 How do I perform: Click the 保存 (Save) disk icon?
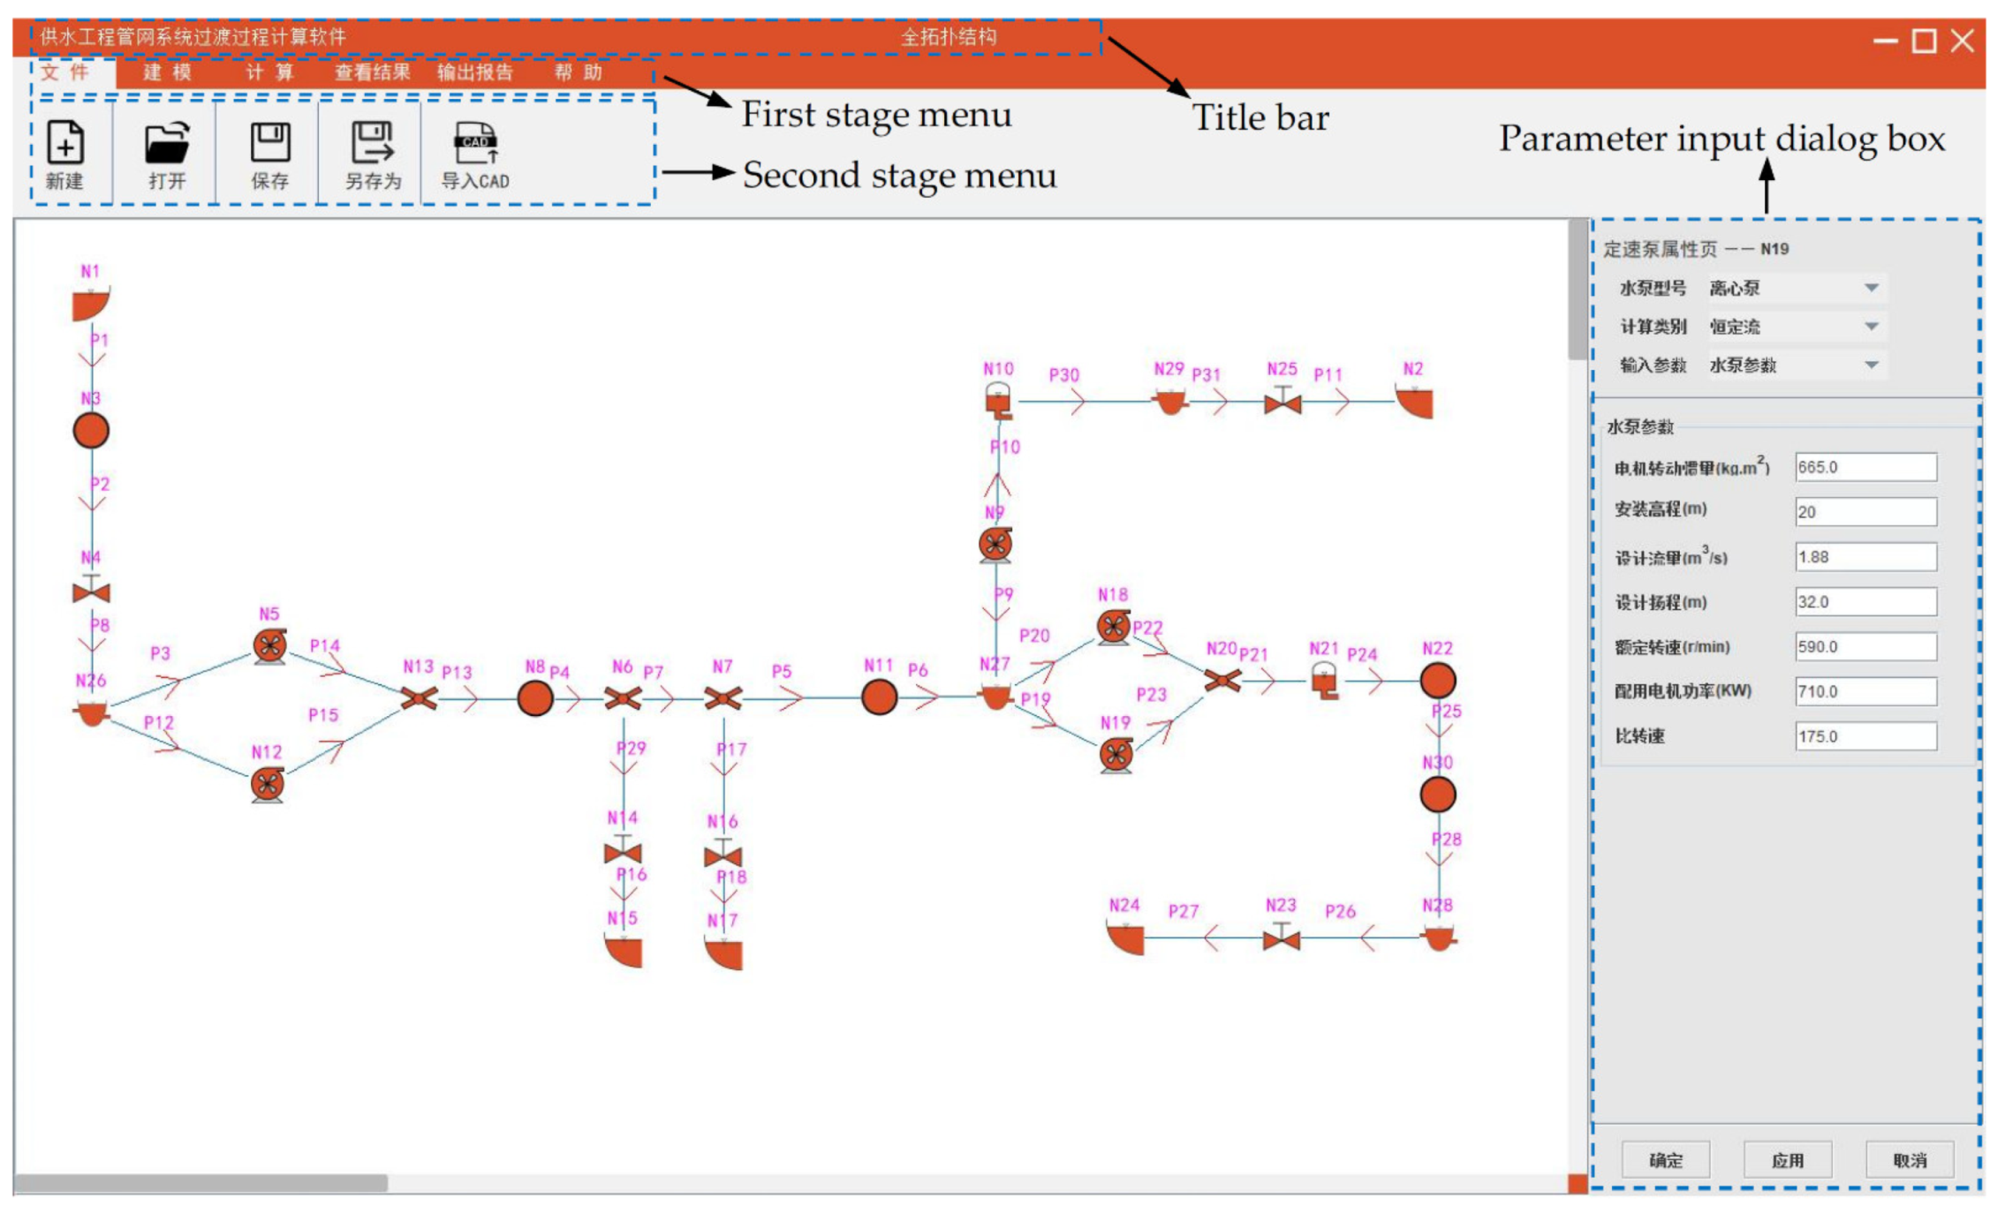(x=270, y=144)
